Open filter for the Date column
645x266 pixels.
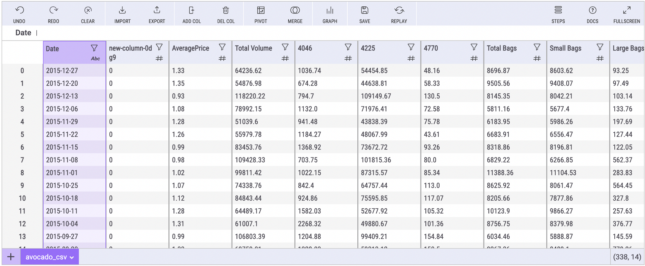tap(94, 48)
